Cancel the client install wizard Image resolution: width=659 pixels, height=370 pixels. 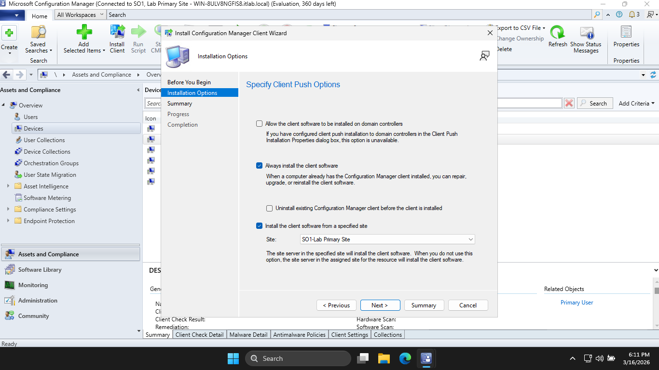(467, 305)
